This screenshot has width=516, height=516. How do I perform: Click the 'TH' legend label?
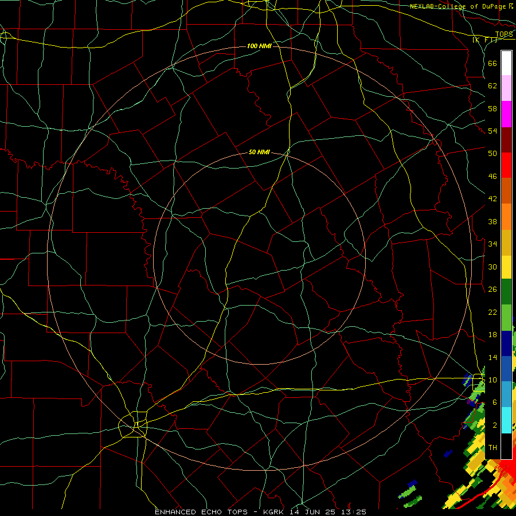pyautogui.click(x=492, y=448)
